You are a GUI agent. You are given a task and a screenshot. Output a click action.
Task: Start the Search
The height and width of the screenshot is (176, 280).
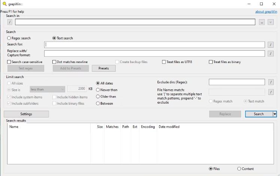click(x=259, y=114)
